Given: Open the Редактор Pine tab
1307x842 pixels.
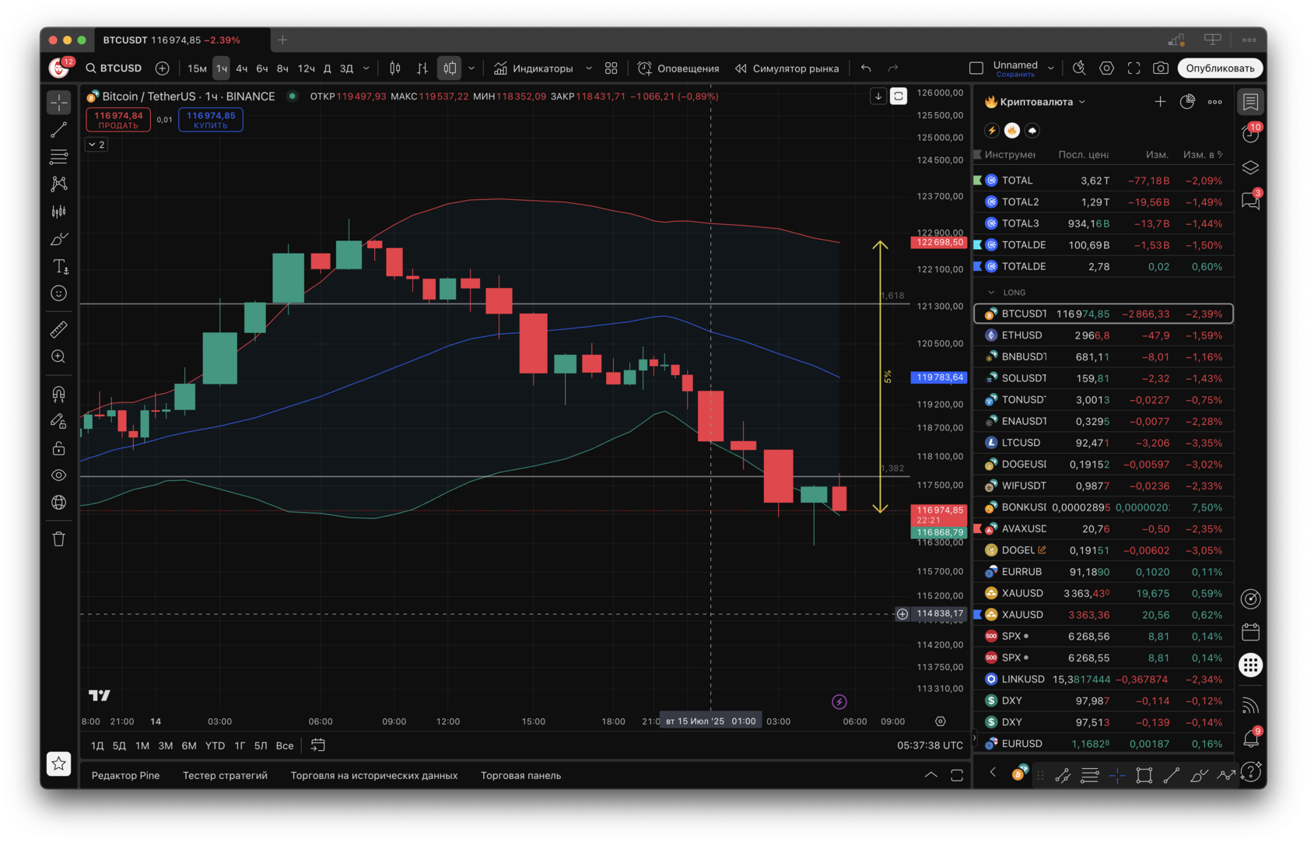Looking at the screenshot, I should pos(125,776).
